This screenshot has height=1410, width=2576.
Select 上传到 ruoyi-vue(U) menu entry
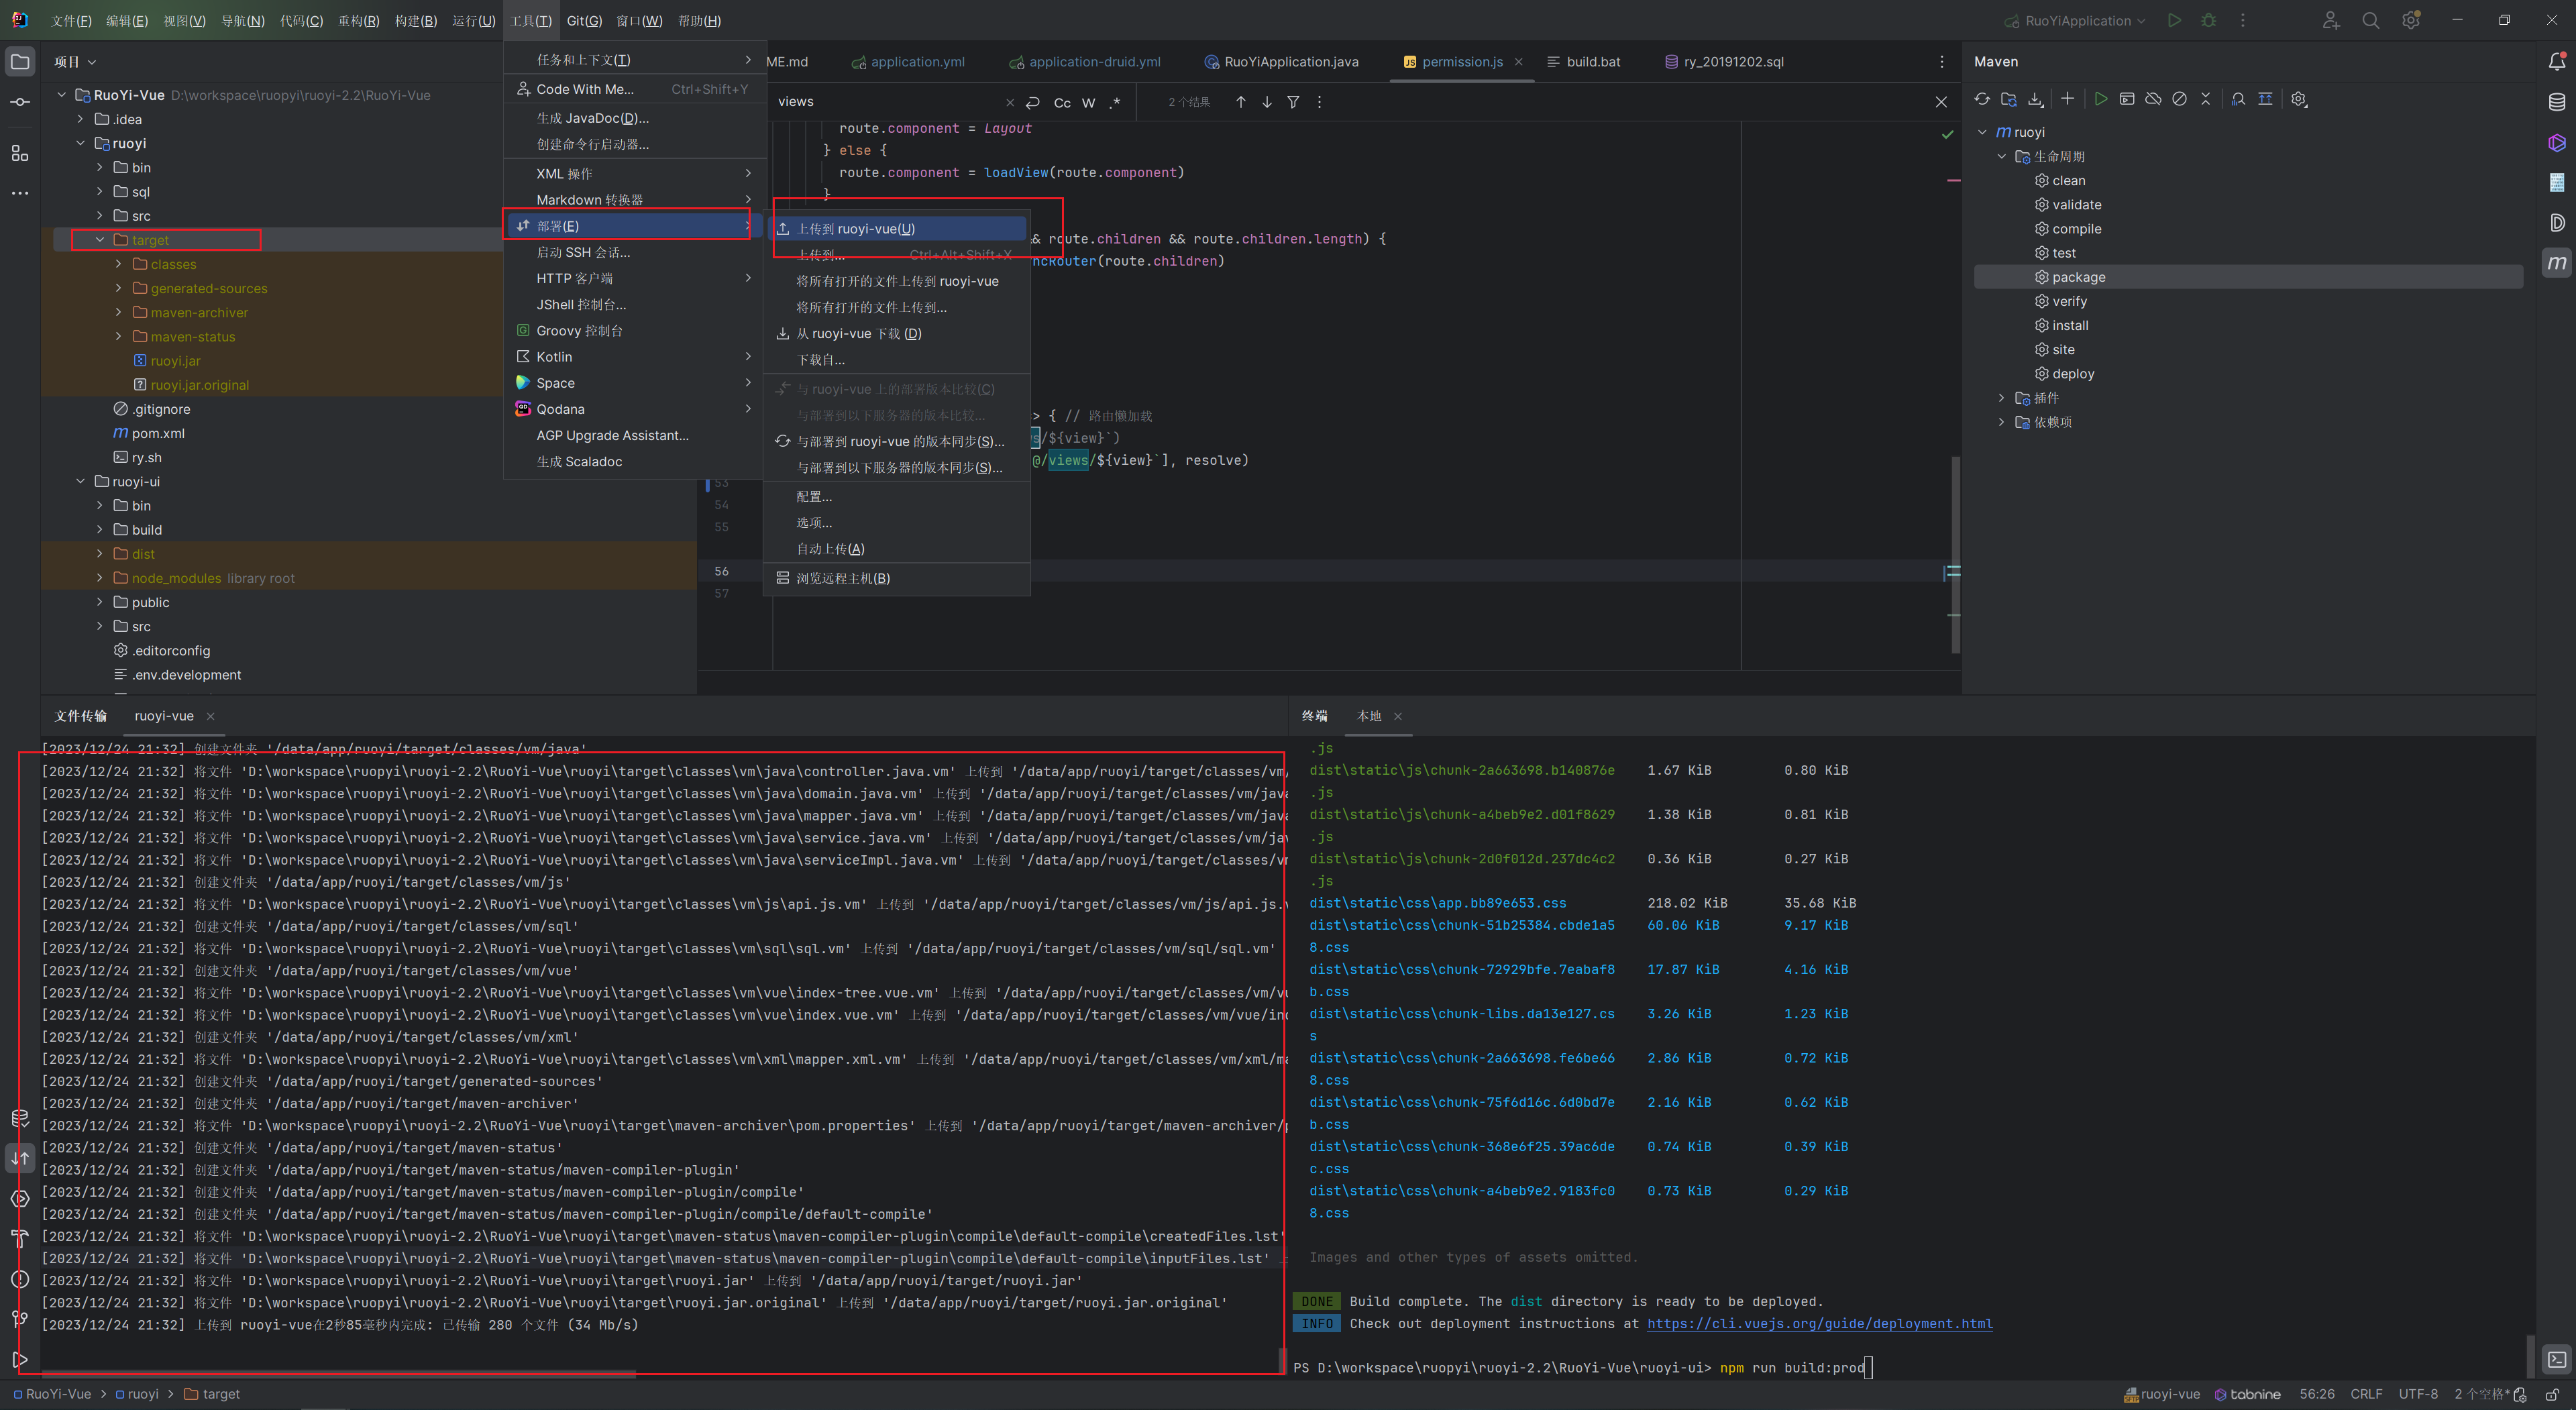tap(897, 229)
